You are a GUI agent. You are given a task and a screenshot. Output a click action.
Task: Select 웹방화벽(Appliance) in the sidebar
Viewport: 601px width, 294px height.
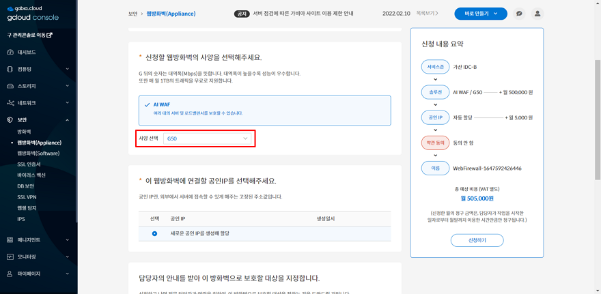[40, 143]
